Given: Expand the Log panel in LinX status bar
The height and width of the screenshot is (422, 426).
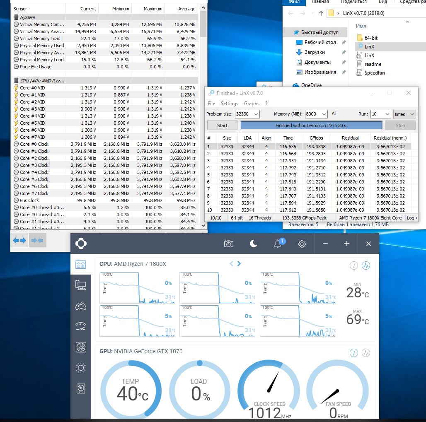Looking at the screenshot, I should (x=412, y=218).
